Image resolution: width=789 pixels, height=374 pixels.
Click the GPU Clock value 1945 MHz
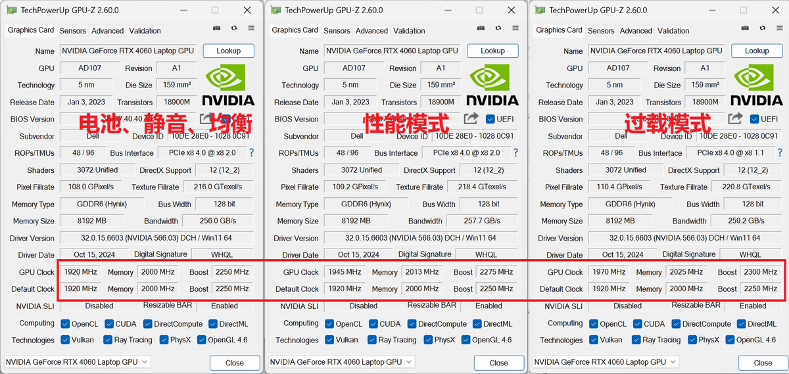pos(345,271)
